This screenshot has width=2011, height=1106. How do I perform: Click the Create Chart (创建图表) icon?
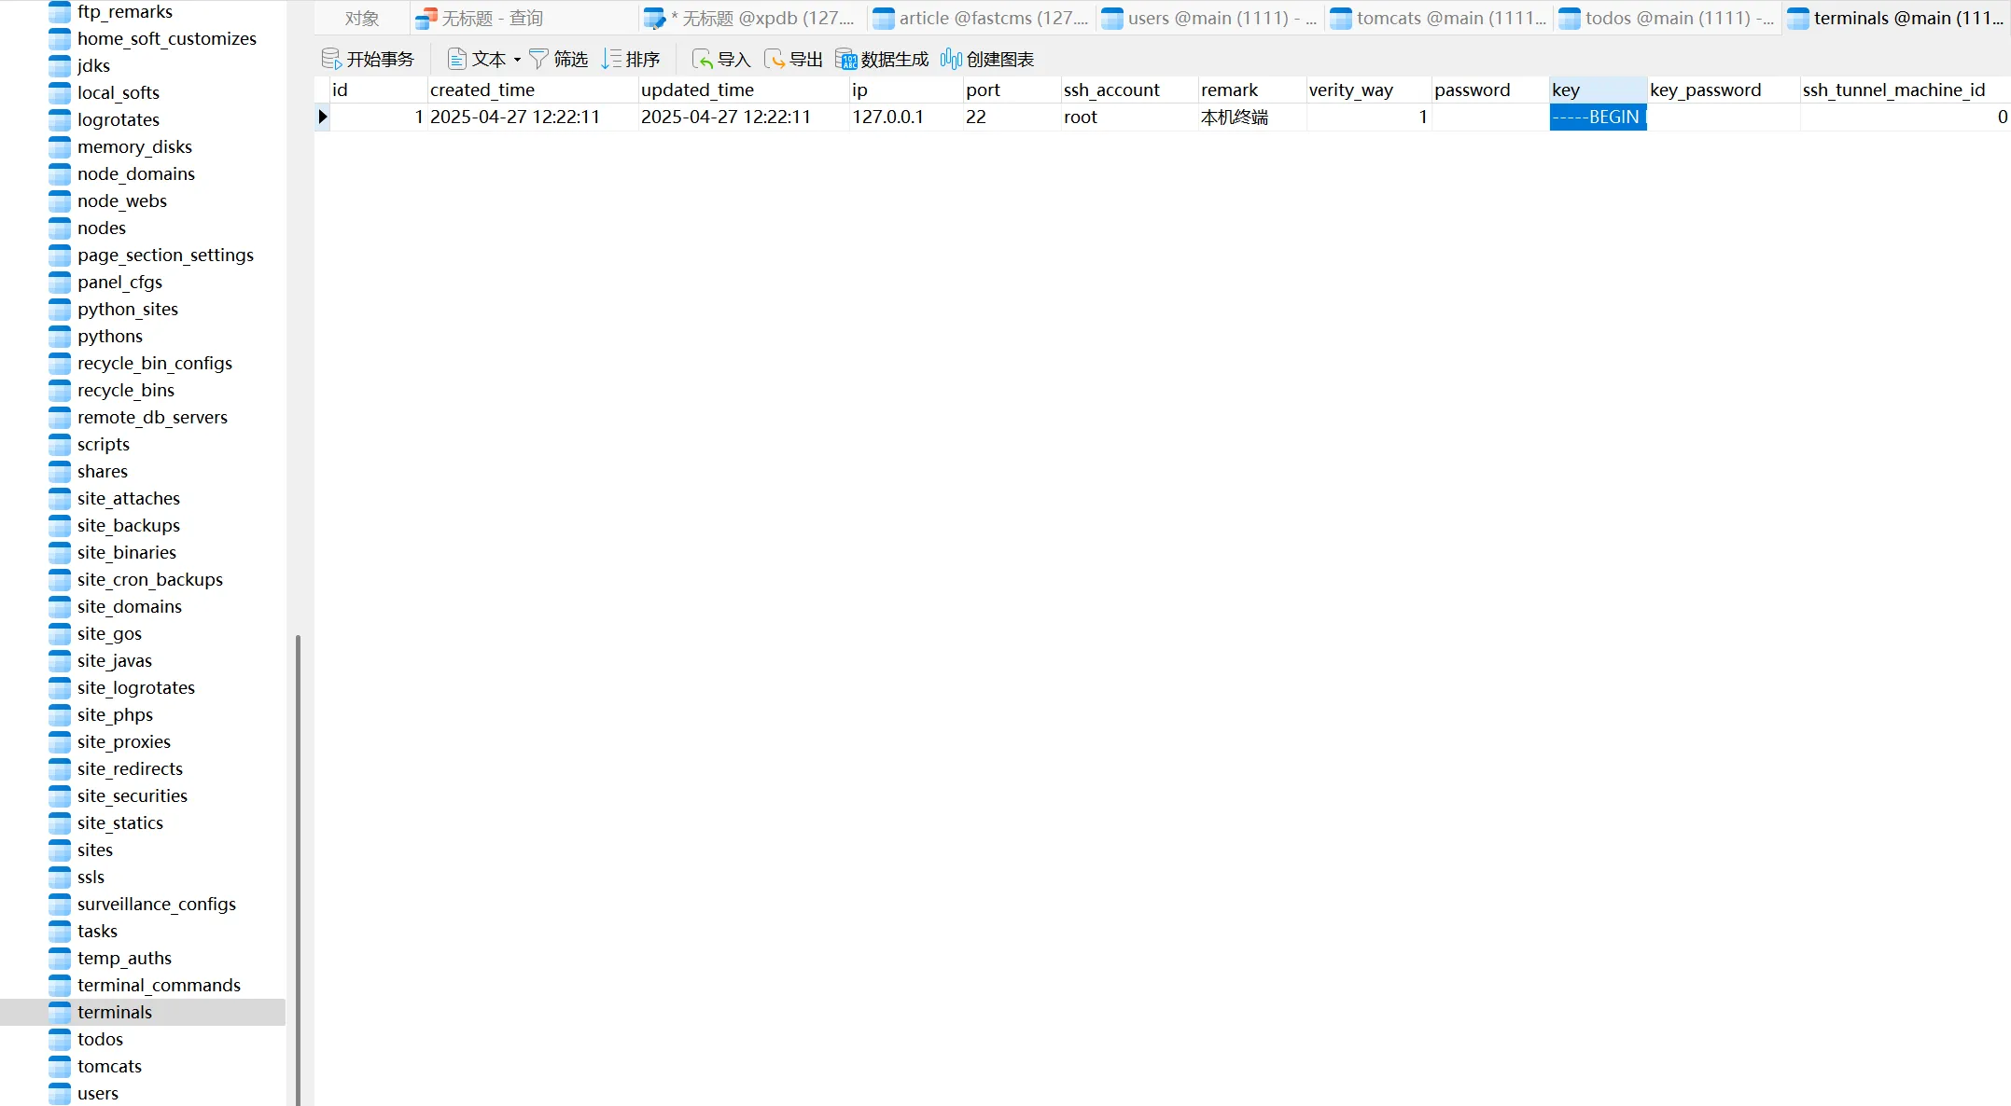[x=951, y=59]
